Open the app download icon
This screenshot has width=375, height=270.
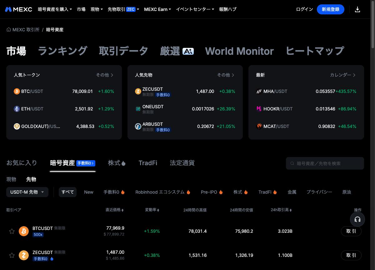click(357, 9)
